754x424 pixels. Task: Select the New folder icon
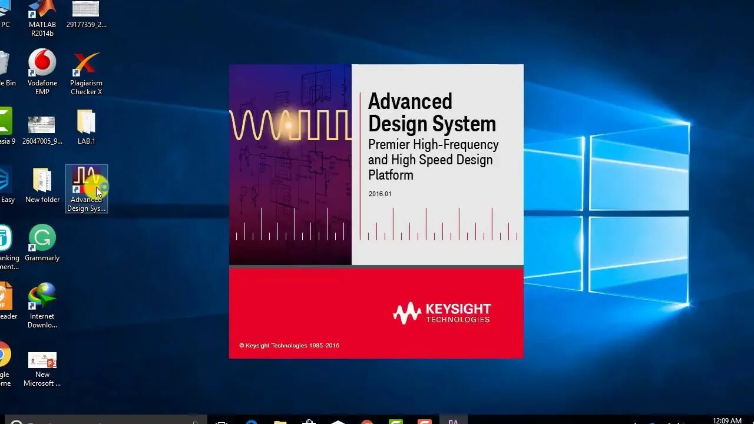click(x=42, y=185)
